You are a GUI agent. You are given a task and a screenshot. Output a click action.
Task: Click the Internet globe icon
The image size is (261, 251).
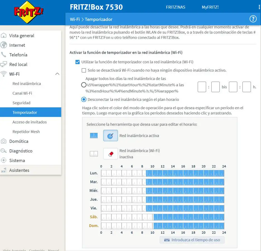4,45
